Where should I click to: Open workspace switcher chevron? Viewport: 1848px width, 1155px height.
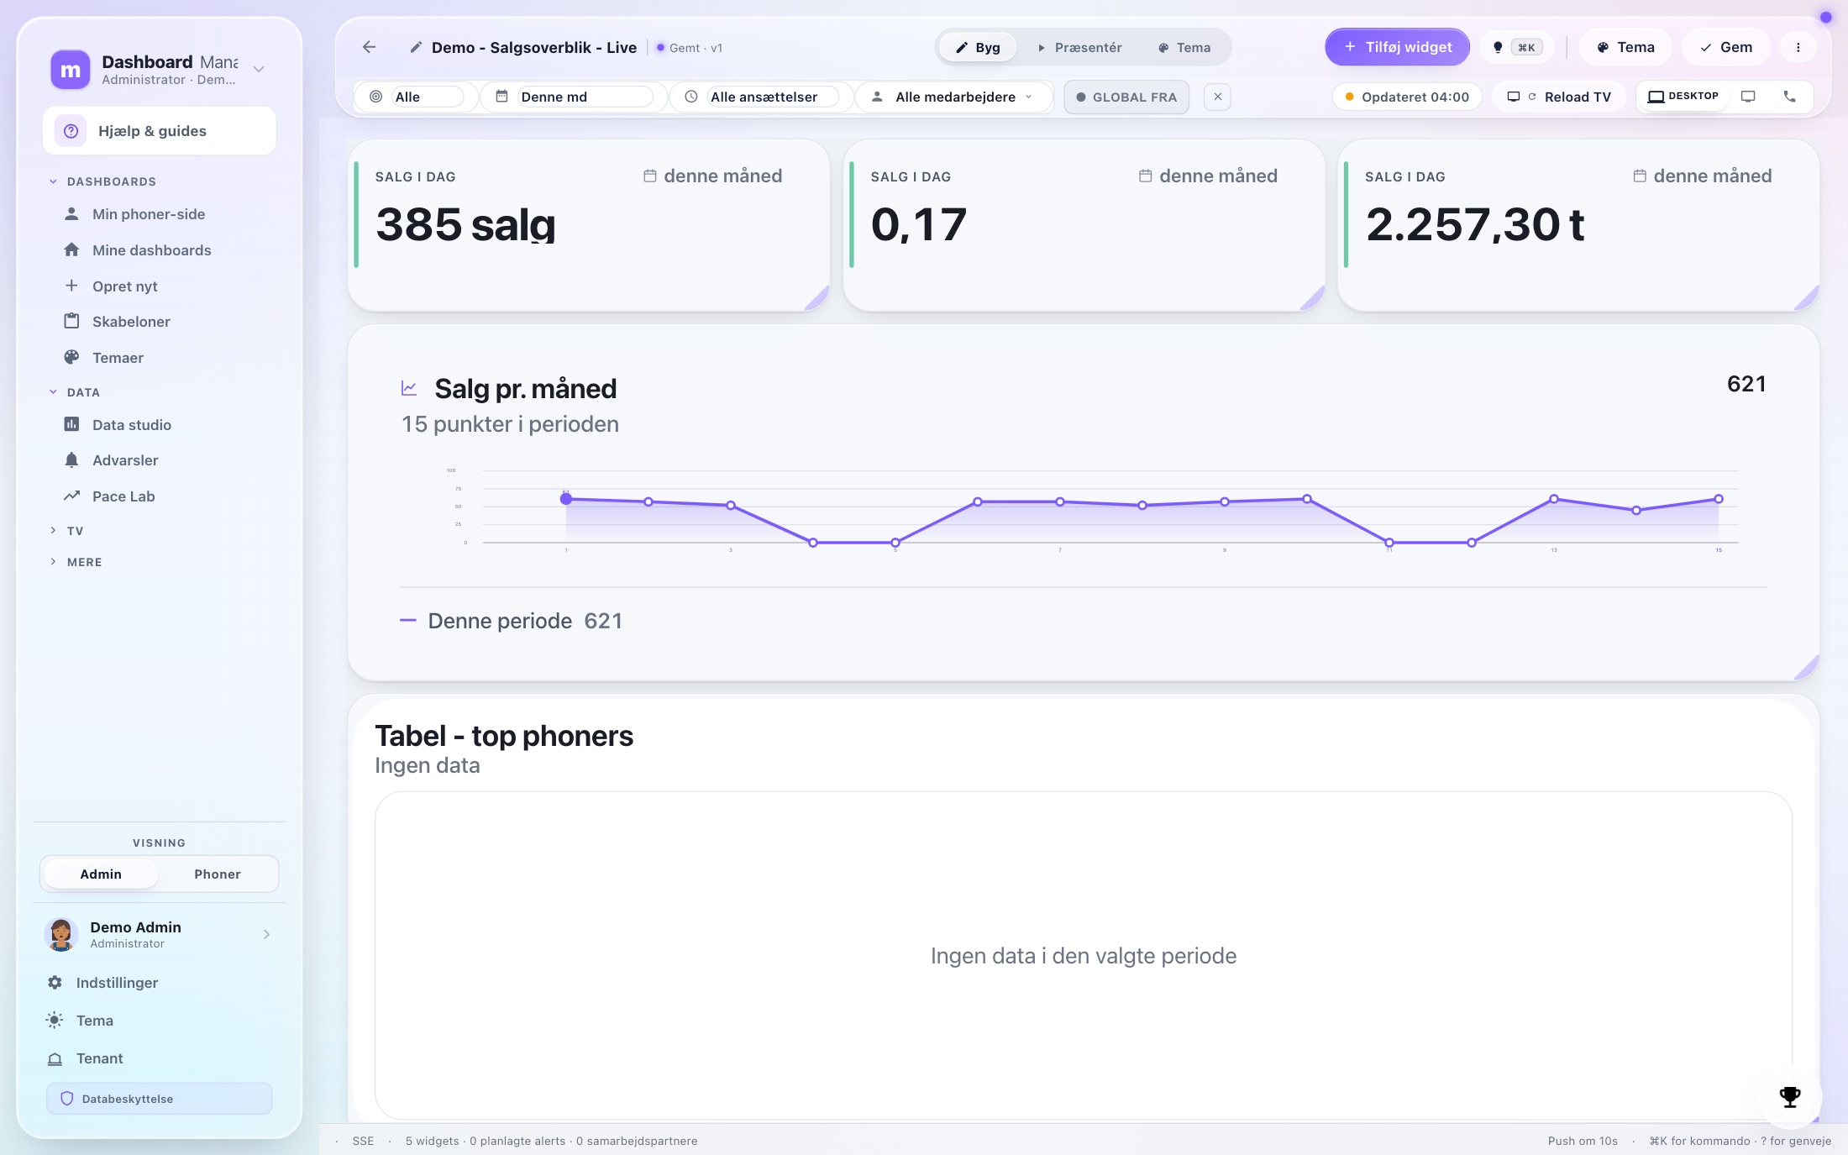(259, 70)
